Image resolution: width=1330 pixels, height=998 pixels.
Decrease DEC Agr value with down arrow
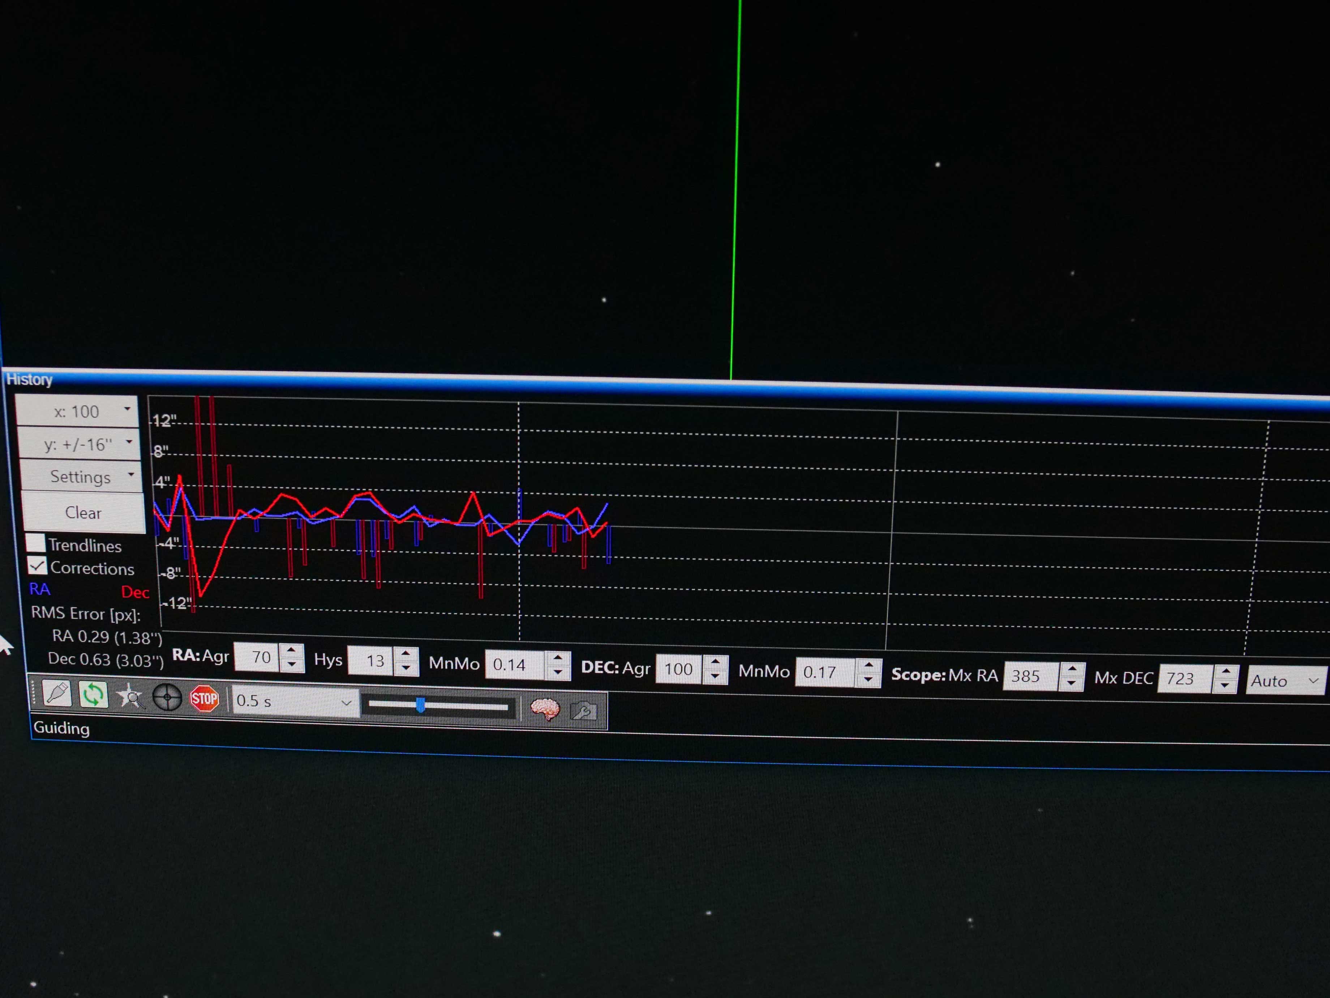click(x=716, y=677)
